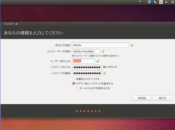Click the checkmark next to ユーザー名 field
Viewport: 175px width, 130px height.
click(98, 61)
